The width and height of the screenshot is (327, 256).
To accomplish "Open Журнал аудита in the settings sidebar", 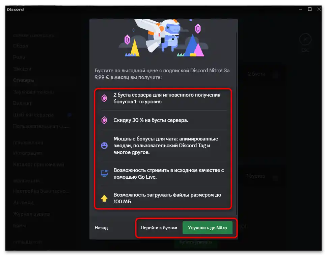I will click(x=31, y=214).
